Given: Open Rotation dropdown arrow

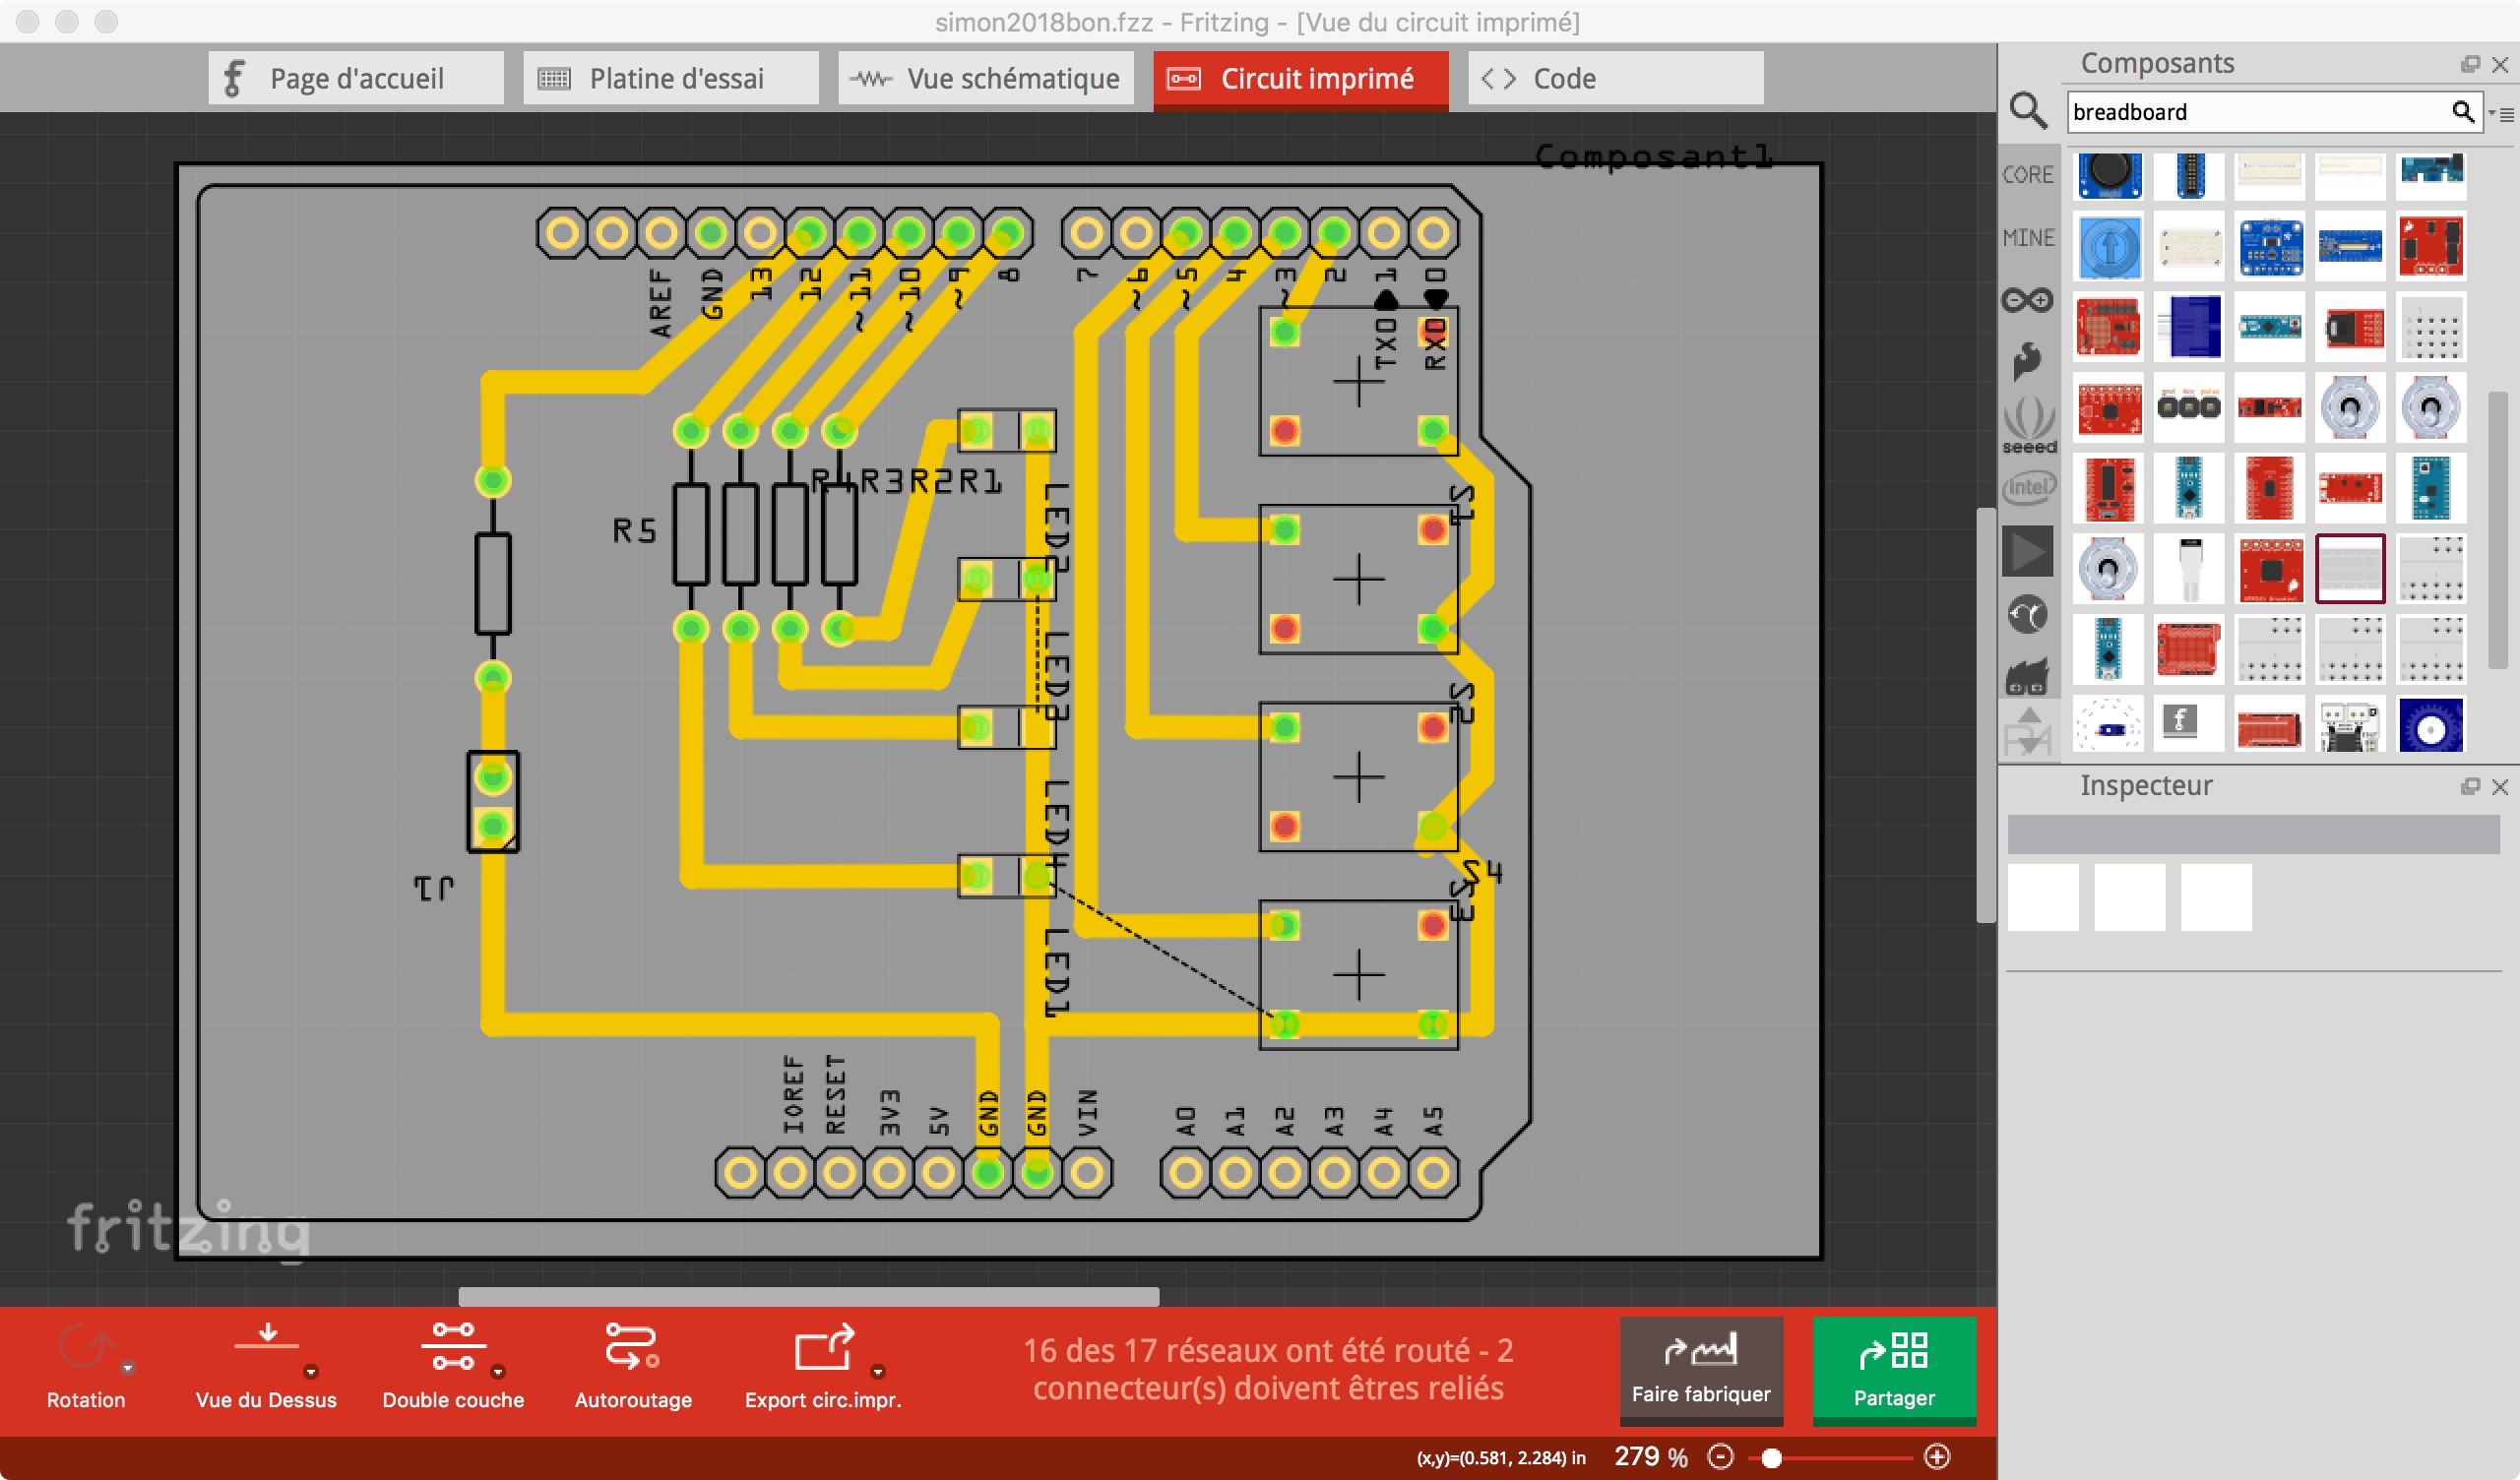Looking at the screenshot, I should [128, 1368].
